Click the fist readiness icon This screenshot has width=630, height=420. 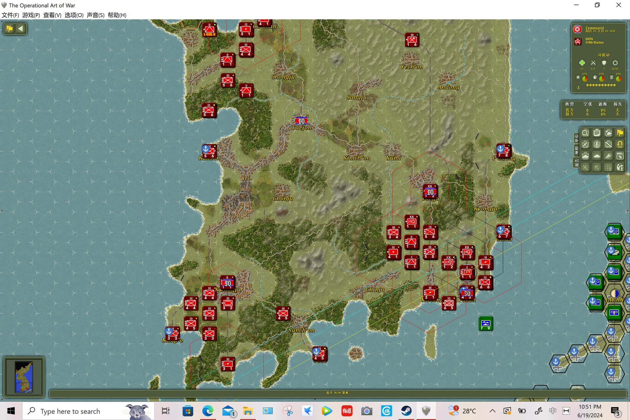coord(595,77)
